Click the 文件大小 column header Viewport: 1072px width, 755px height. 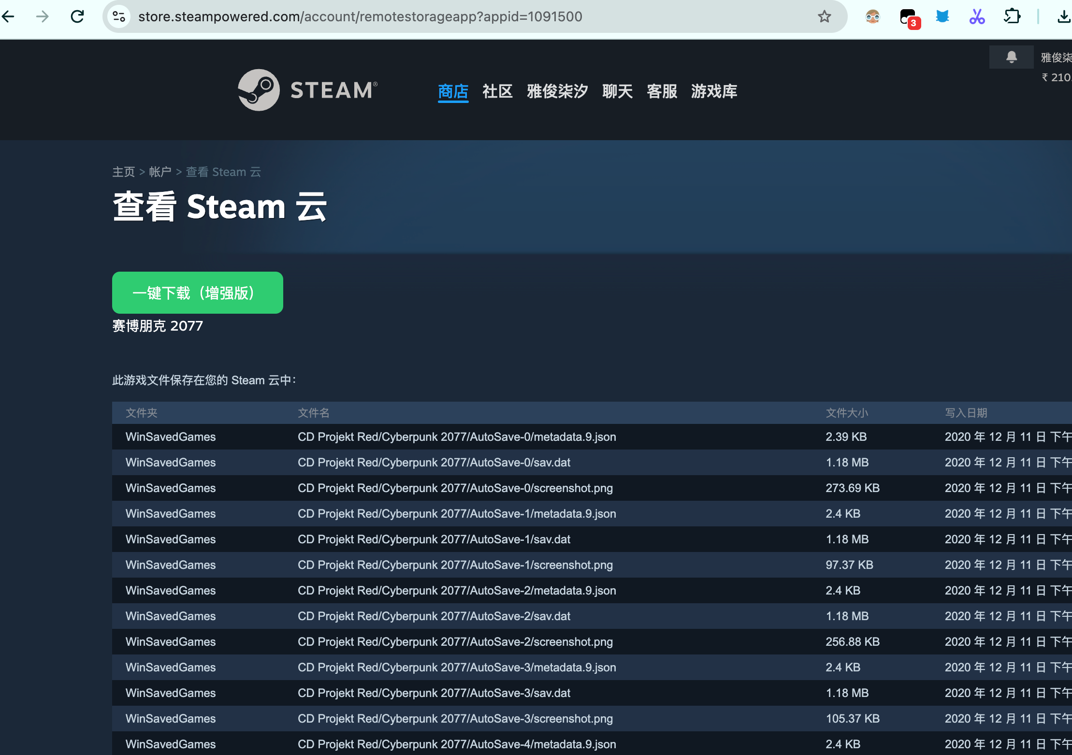point(847,413)
